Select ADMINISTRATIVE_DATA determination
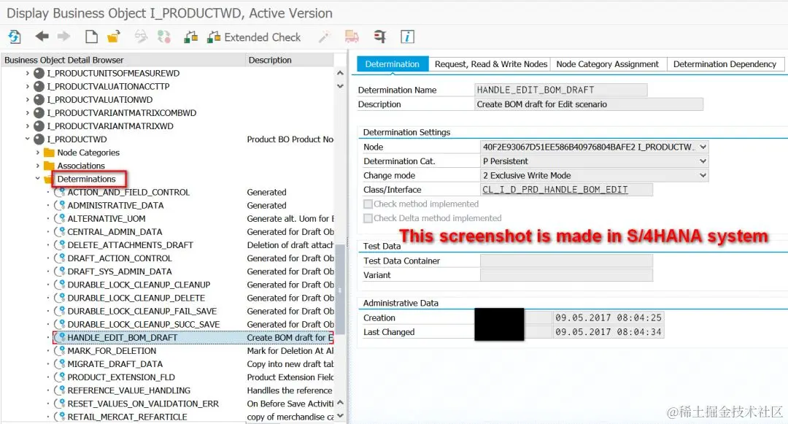 point(115,206)
